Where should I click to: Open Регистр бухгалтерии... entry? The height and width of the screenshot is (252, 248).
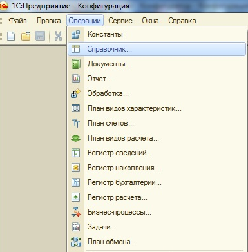click(157, 182)
